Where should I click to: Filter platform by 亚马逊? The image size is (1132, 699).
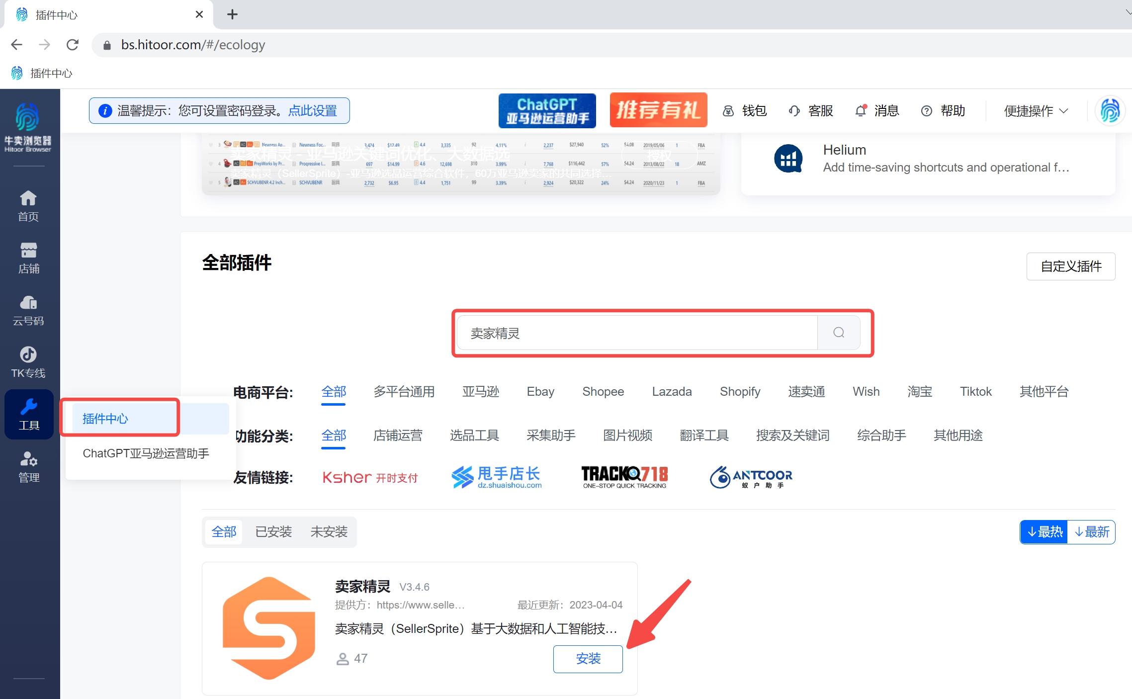click(481, 392)
